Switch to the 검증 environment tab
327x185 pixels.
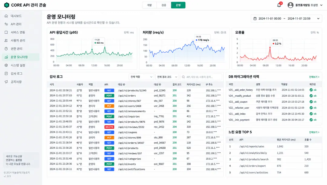164,5
